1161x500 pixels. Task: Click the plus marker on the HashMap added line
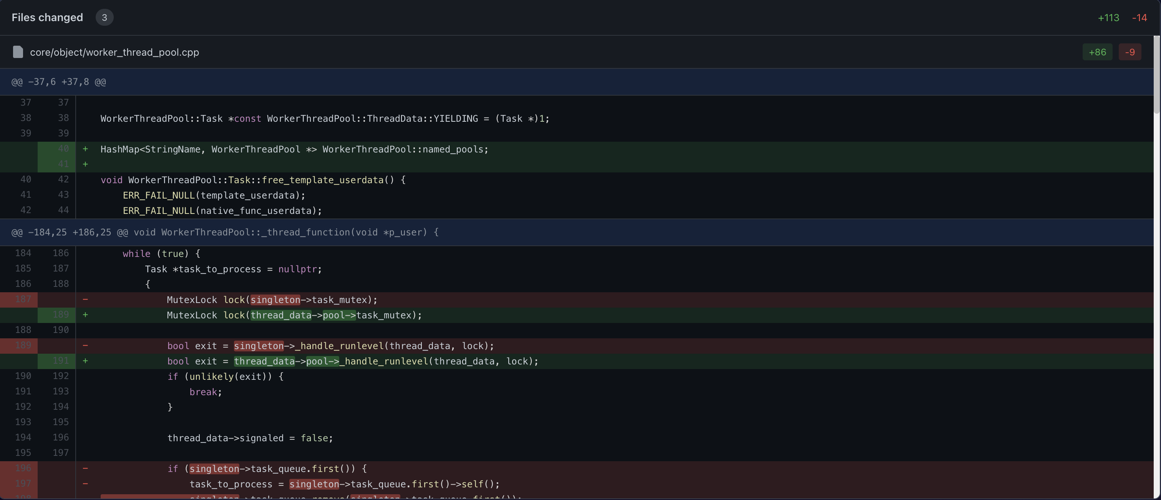click(85, 149)
